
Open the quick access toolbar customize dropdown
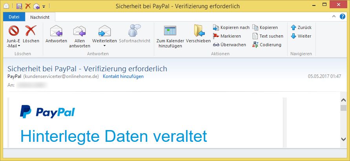tap(44, 7)
